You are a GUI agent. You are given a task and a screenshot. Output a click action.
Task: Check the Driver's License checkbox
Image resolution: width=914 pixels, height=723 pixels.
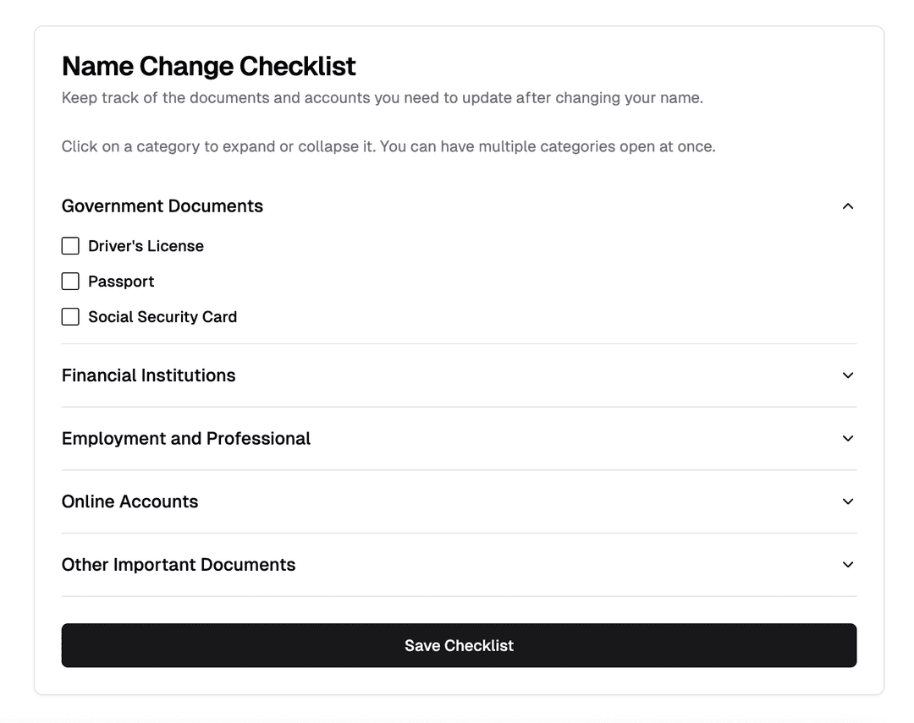point(70,246)
